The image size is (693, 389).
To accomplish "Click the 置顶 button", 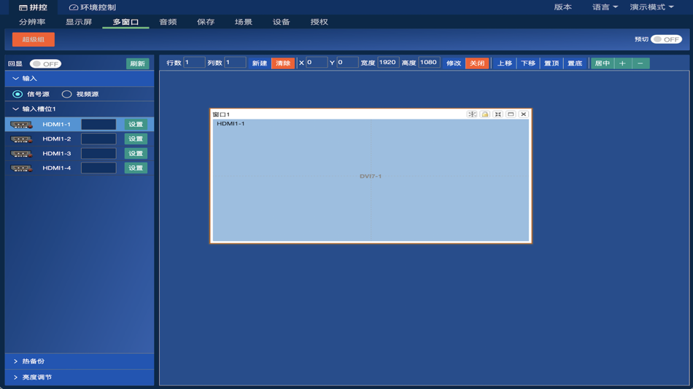I will pyautogui.click(x=551, y=63).
